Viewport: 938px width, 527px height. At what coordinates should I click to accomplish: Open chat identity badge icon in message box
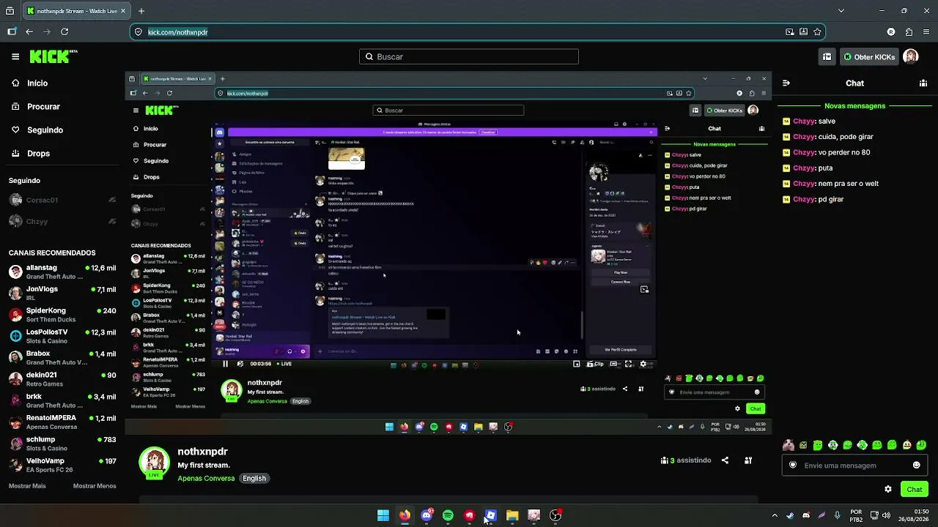pyautogui.click(x=792, y=466)
